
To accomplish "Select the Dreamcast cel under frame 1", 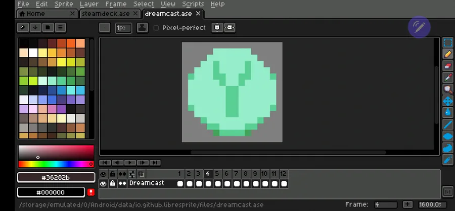I will (180, 183).
